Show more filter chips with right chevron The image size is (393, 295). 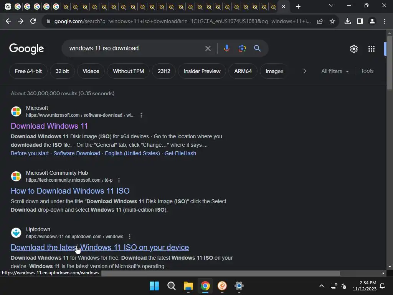tap(304, 71)
